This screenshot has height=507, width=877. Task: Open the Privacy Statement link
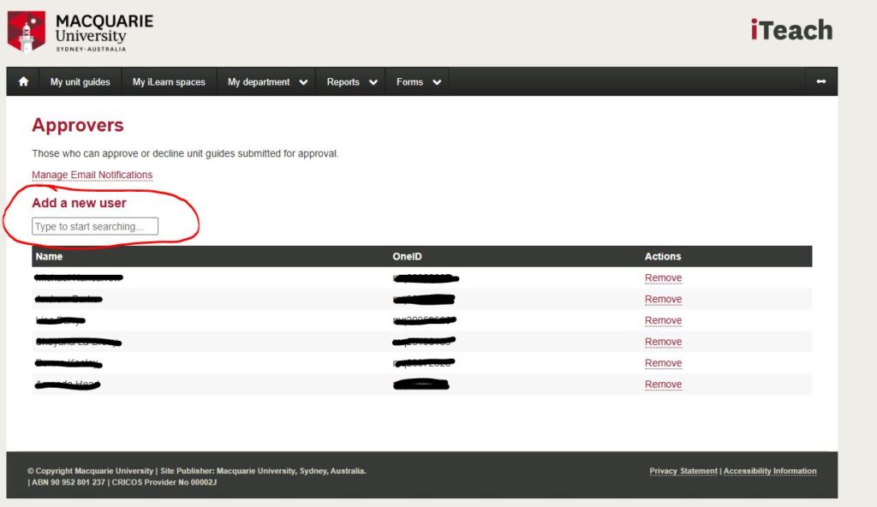[x=683, y=471]
